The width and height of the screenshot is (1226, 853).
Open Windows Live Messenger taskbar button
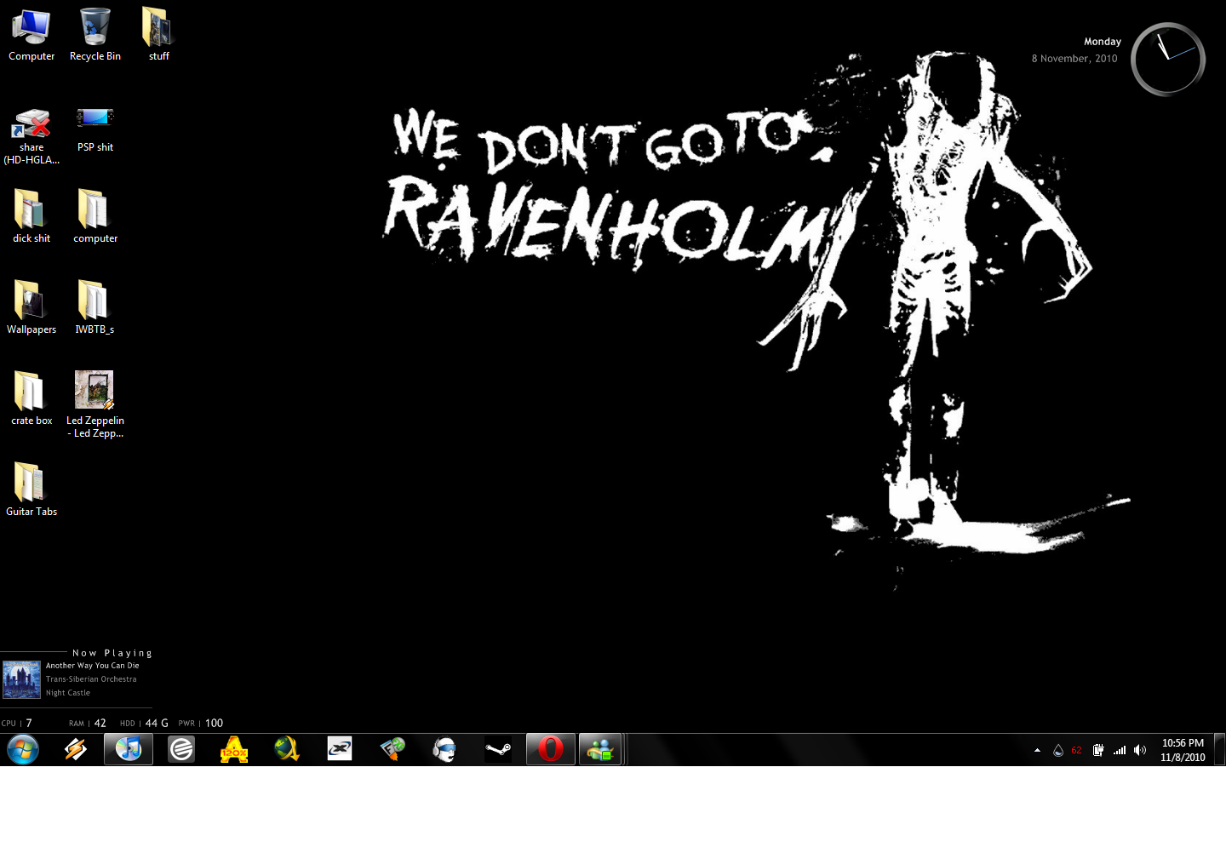601,749
